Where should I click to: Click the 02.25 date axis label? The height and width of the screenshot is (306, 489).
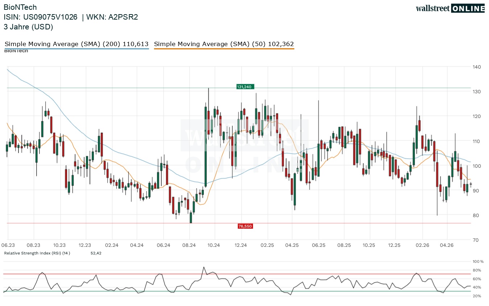click(267, 245)
